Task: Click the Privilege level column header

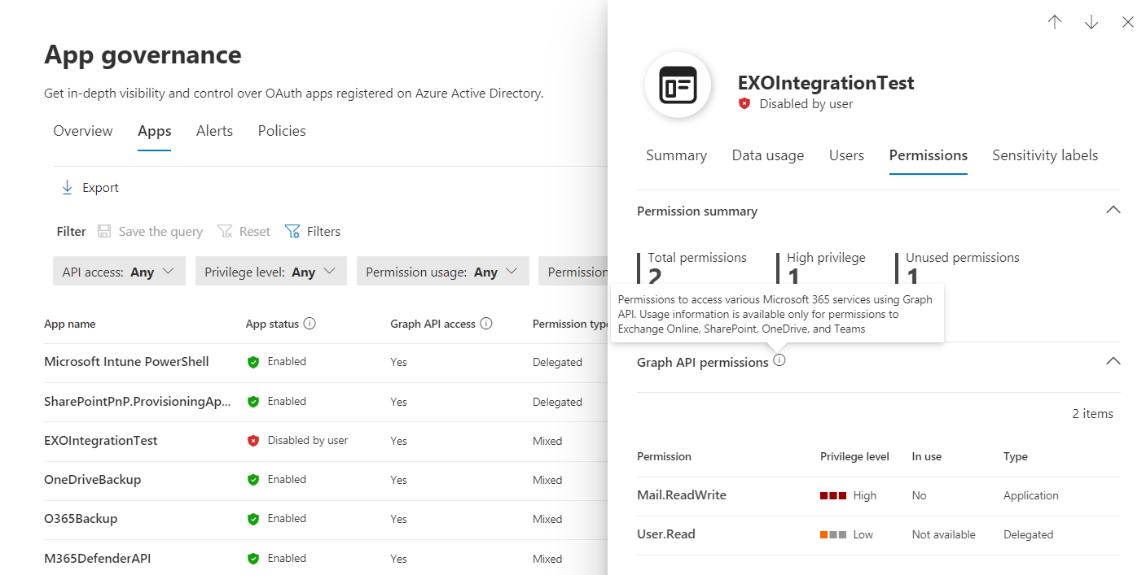Action: click(854, 456)
